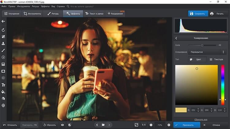Toggle the eye preview of original
Screen dimensions: 230x129
63,125
